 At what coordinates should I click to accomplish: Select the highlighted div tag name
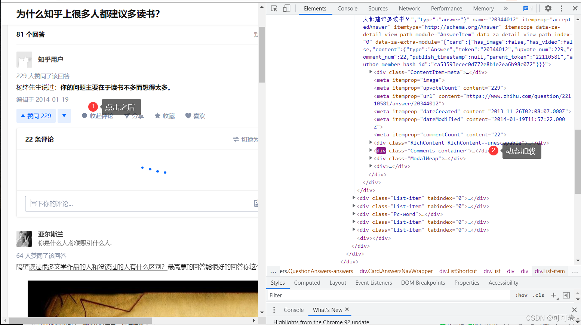(x=381, y=151)
